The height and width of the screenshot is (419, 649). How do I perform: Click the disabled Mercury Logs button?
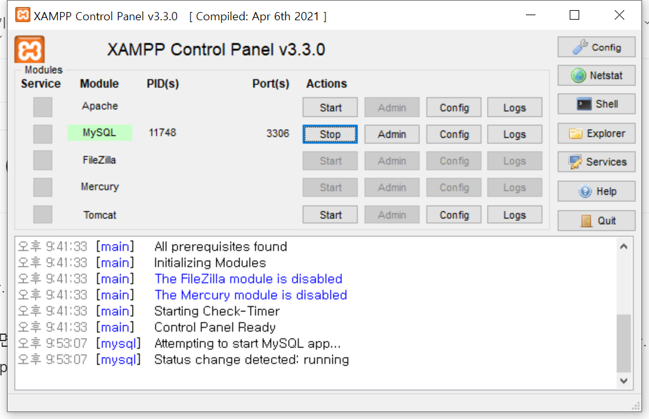click(515, 187)
